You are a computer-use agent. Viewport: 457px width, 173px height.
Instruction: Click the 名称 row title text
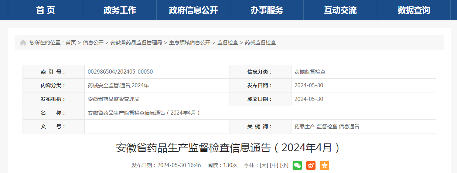click(x=144, y=113)
